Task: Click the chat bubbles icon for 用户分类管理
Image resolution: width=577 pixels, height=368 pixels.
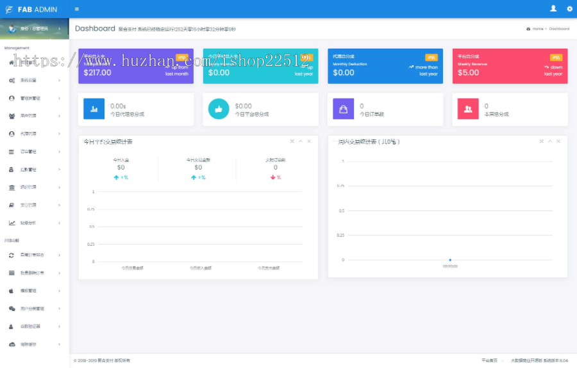Action: point(12,308)
